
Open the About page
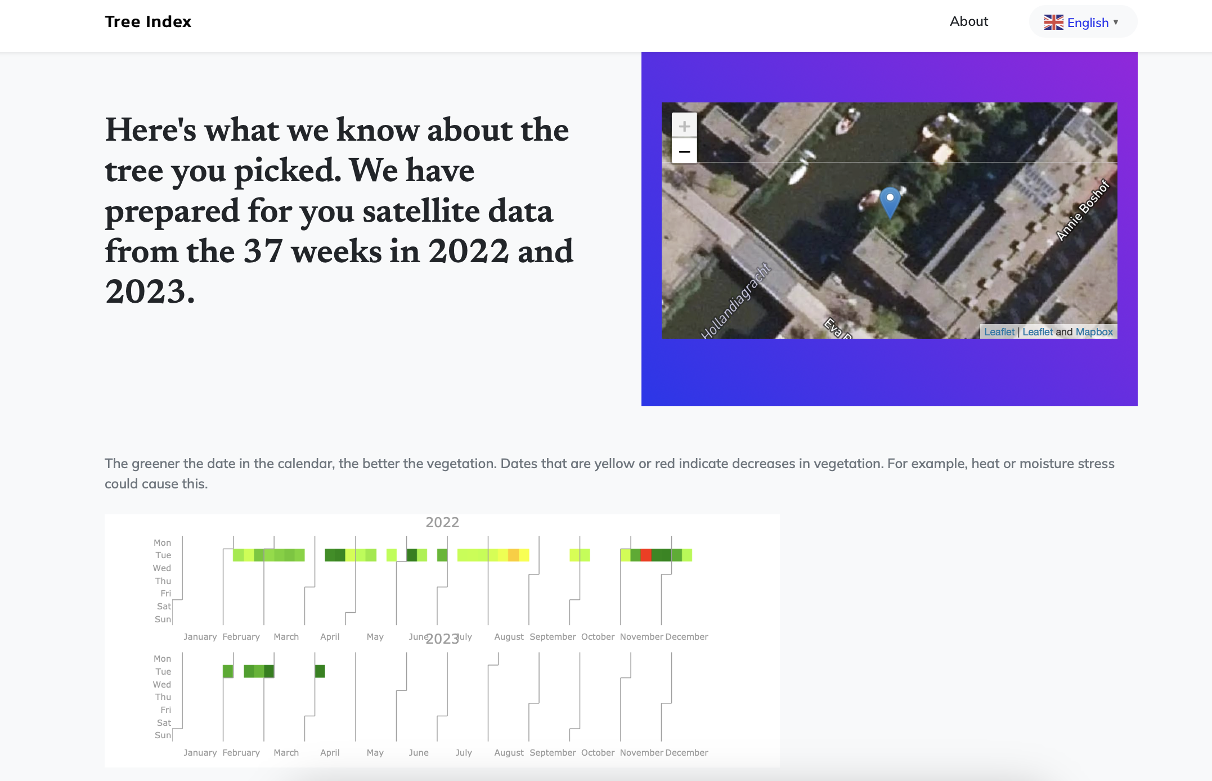click(x=969, y=21)
